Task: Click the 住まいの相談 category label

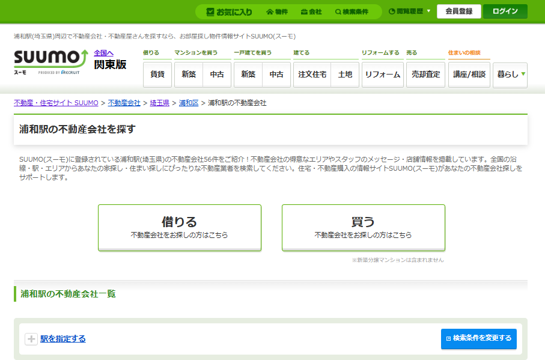Action: (464, 53)
